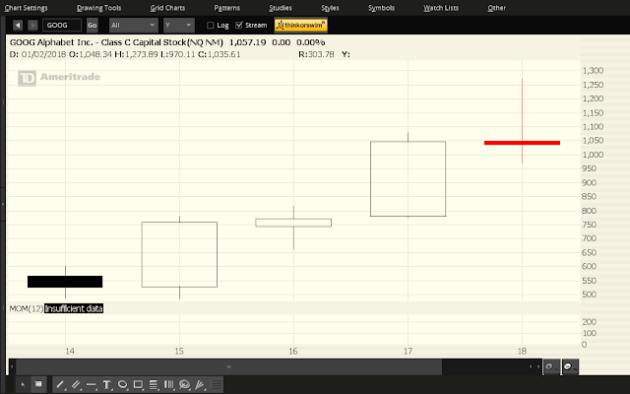The height and width of the screenshot is (394, 630).
Task: Click the 1,300 price axis label
Action: point(593,71)
